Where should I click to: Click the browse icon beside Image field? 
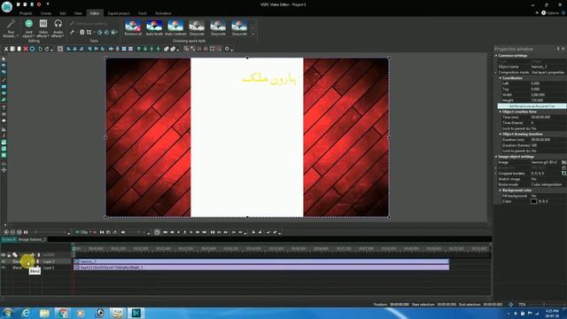coord(563,162)
